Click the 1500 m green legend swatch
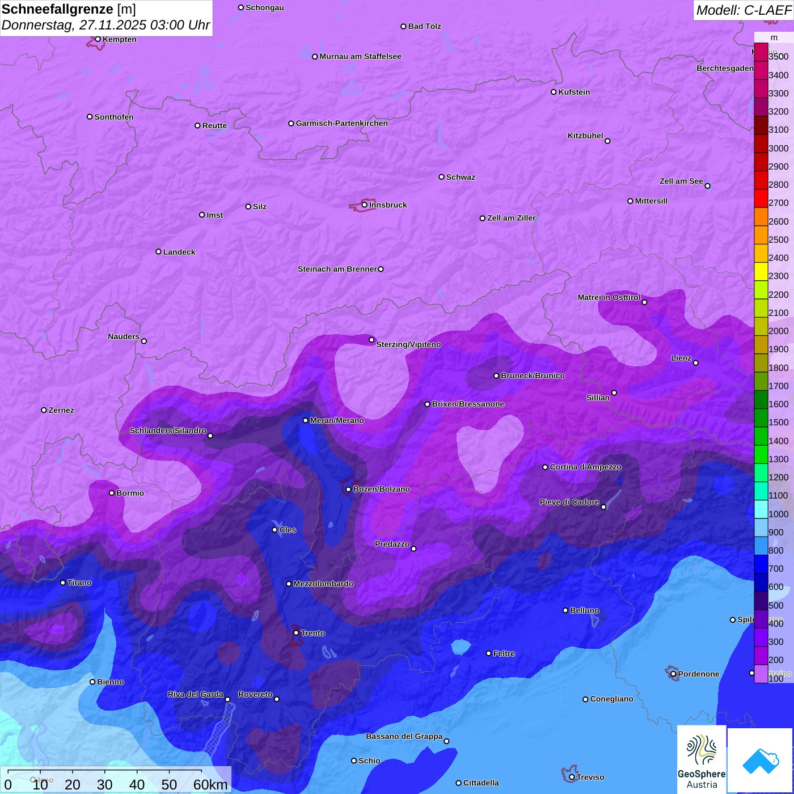This screenshot has width=794, height=794. 761,417
